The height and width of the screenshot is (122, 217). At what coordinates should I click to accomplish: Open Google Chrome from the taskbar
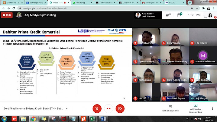(x=33, y=119)
